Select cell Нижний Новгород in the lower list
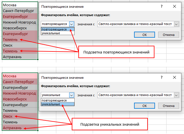This screenshot has height=134, width=184. [x=20, y=93]
